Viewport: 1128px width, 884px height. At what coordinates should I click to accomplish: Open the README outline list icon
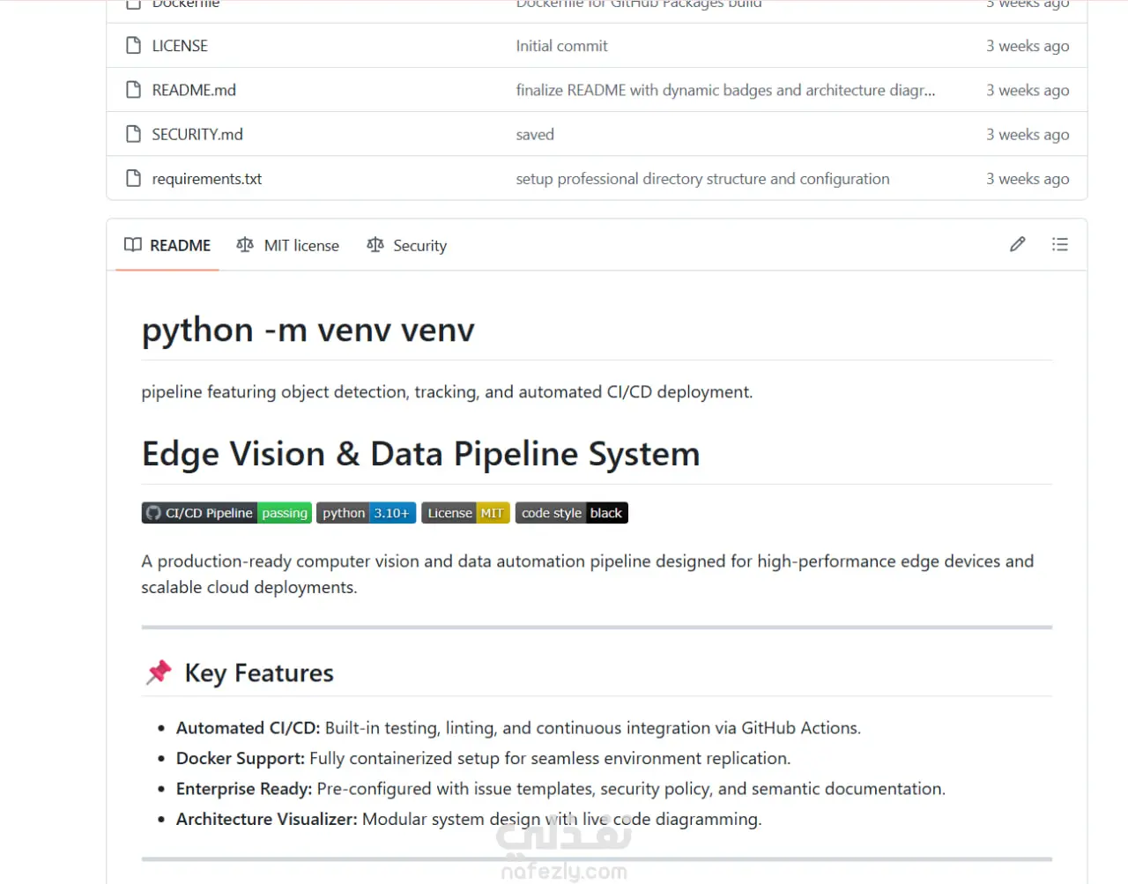tap(1060, 244)
